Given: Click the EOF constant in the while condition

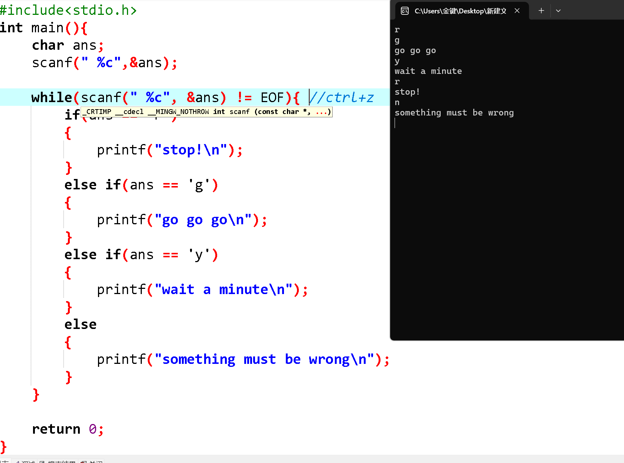Looking at the screenshot, I should (272, 98).
